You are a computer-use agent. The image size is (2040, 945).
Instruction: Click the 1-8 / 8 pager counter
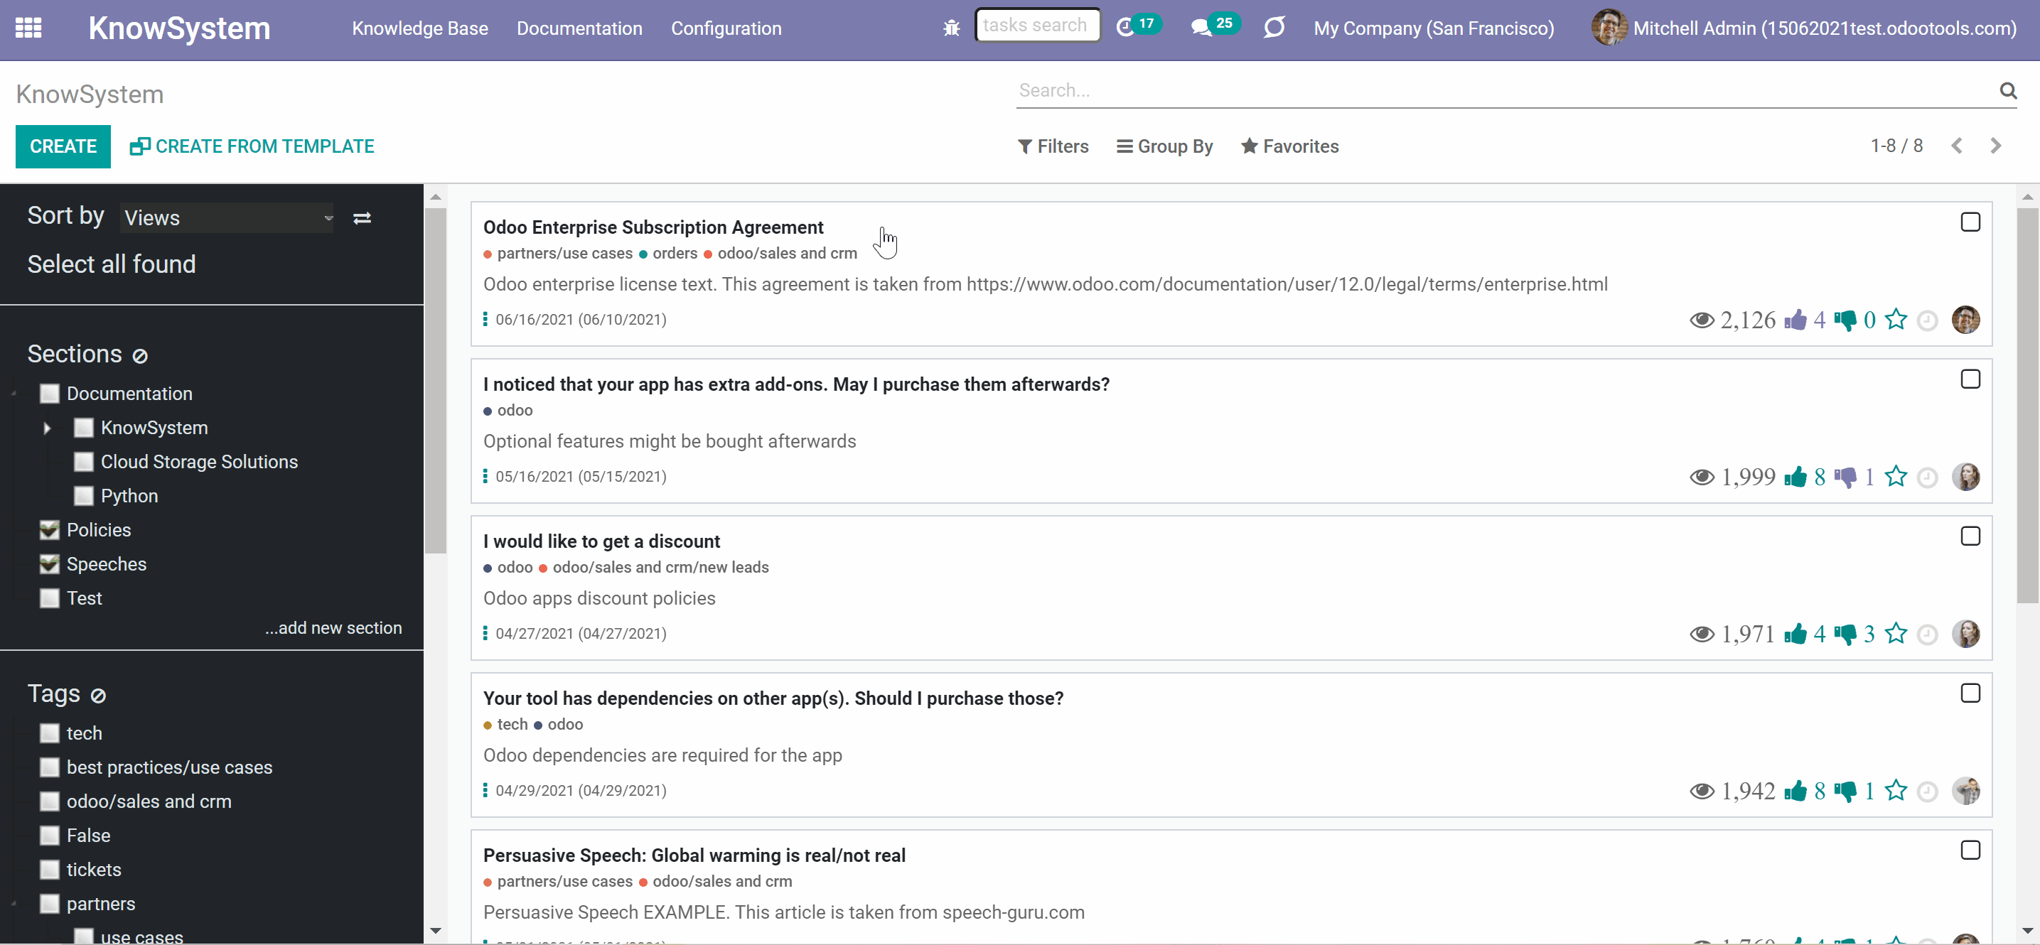click(1896, 146)
